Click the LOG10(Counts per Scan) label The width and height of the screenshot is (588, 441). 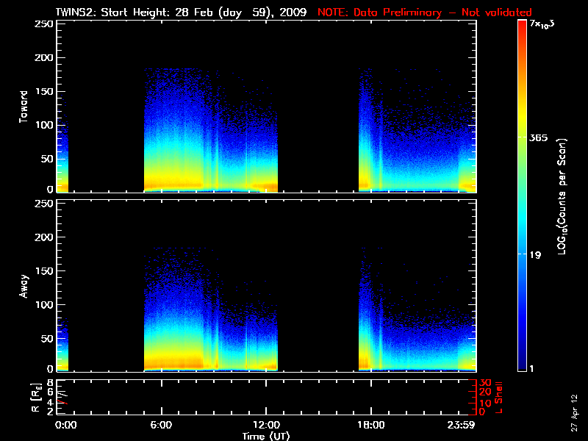coord(562,196)
